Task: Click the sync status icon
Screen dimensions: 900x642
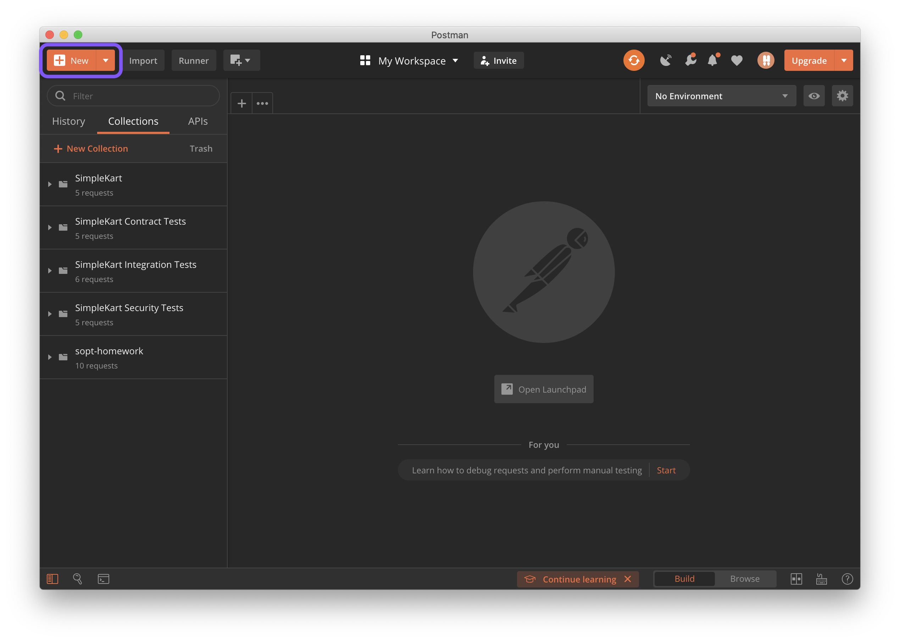Action: point(634,61)
